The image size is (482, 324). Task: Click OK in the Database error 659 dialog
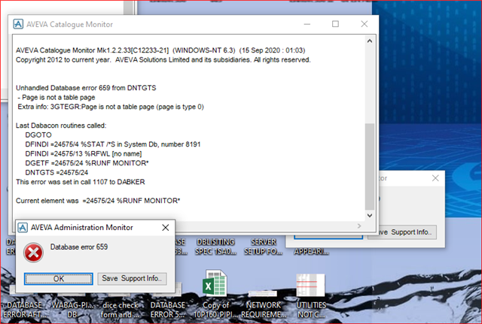[59, 279]
